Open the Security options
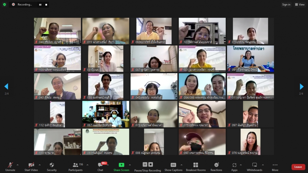308x173 pixels. (52, 167)
